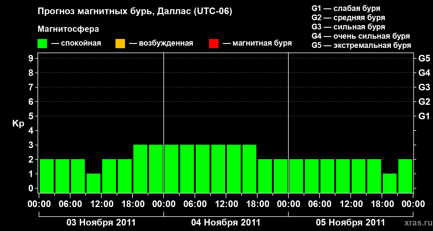Image resolution: width=433 pixels, height=231 pixels.
Task: Click 'G2 — средняя буря' legend line
Action: (348, 18)
